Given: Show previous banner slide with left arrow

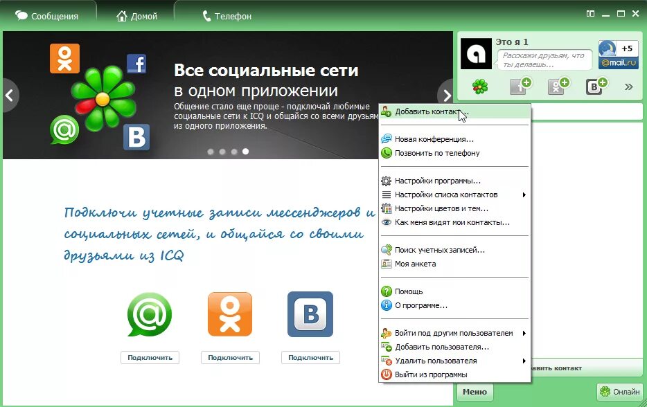Looking at the screenshot, I should (x=10, y=96).
